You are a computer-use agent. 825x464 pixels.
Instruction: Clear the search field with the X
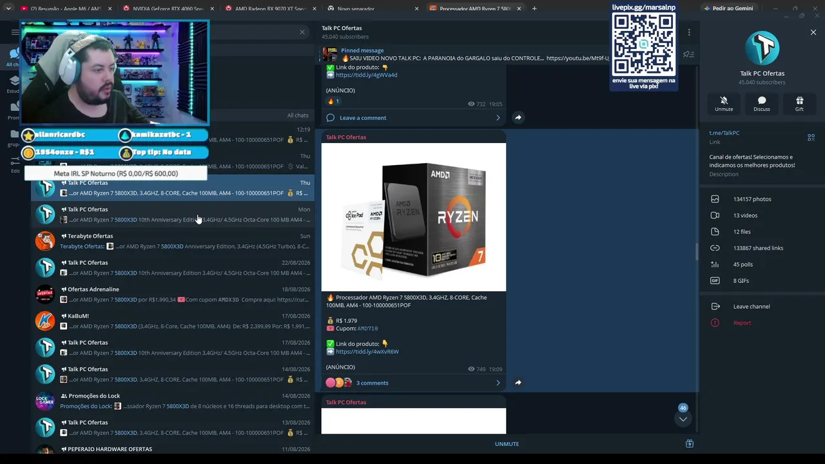(302, 32)
